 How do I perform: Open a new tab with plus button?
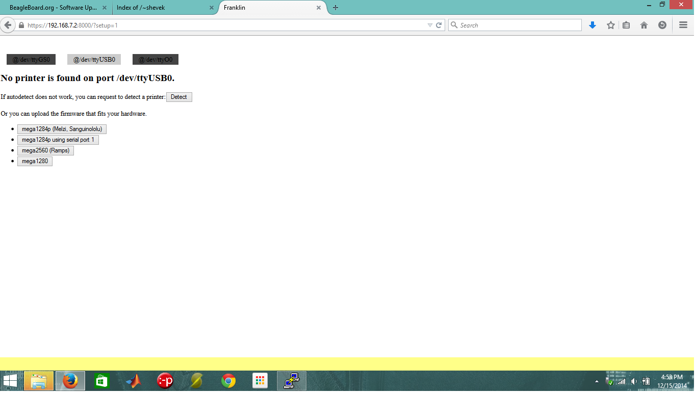tap(335, 8)
